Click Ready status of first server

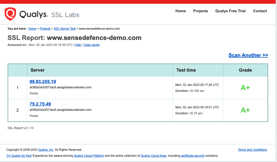(34, 93)
